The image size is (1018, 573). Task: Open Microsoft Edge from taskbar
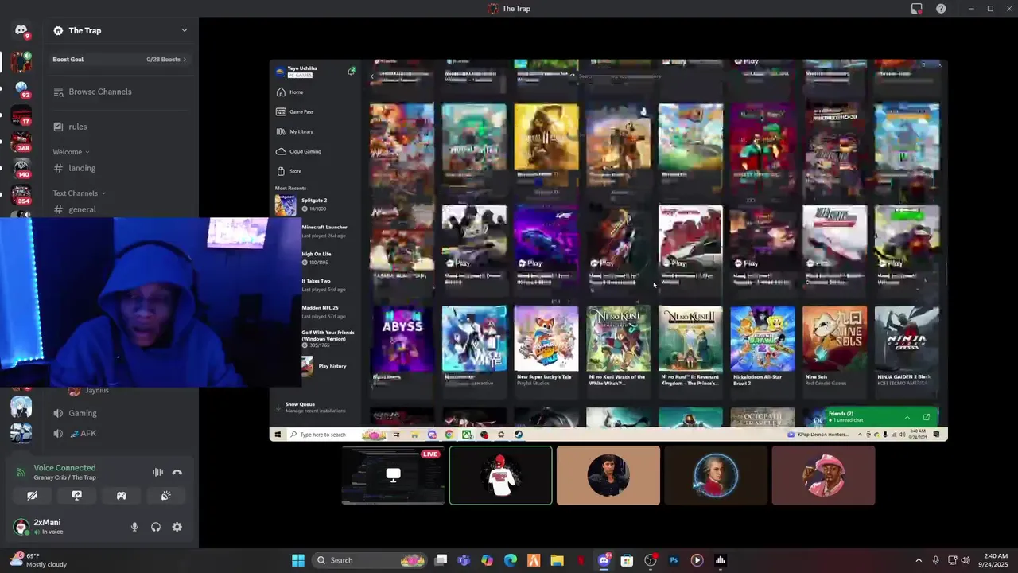[511, 560]
